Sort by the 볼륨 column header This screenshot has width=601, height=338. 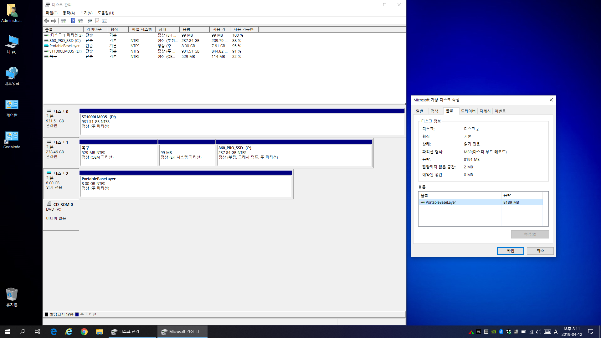point(63,29)
